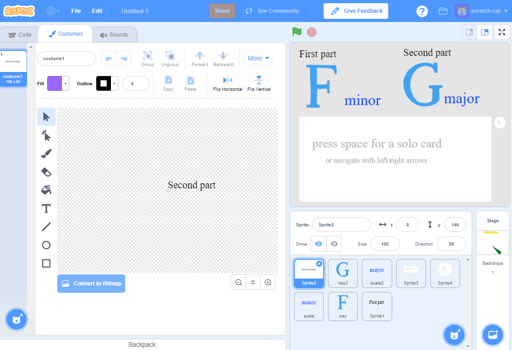Screen dimensions: 512x350
Task: Switch stage to small layout view
Action: 468,33
